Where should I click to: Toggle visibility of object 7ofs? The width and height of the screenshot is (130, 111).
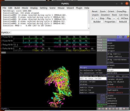point(102,48)
